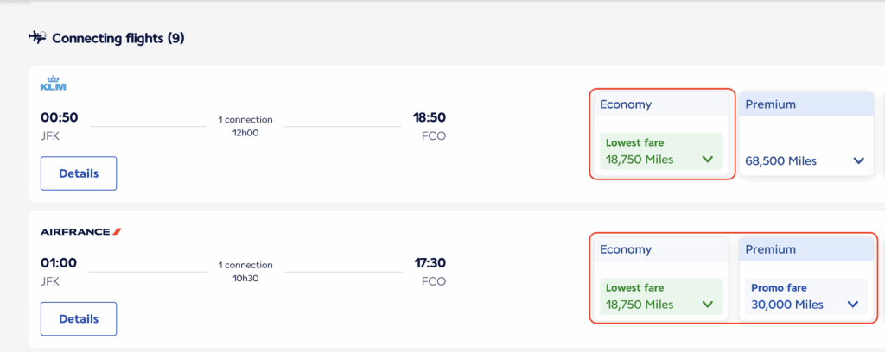The width and height of the screenshot is (885, 352).
Task: Choose the Air France Lowest fare green box
Action: tap(661, 296)
